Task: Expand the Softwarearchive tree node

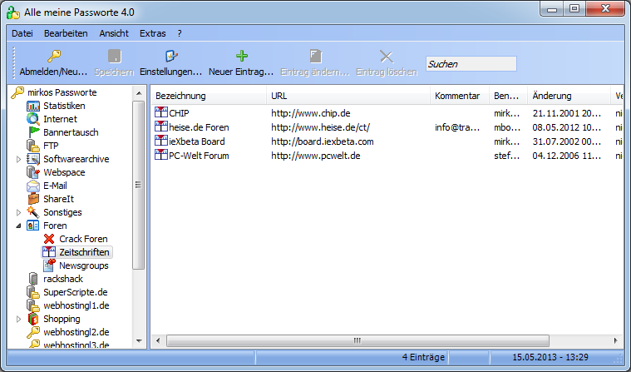Action: [x=19, y=159]
